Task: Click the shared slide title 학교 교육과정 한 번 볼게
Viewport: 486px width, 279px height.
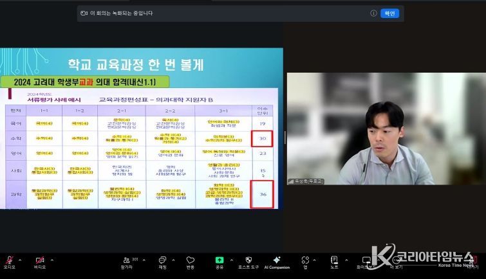Action: coord(136,65)
